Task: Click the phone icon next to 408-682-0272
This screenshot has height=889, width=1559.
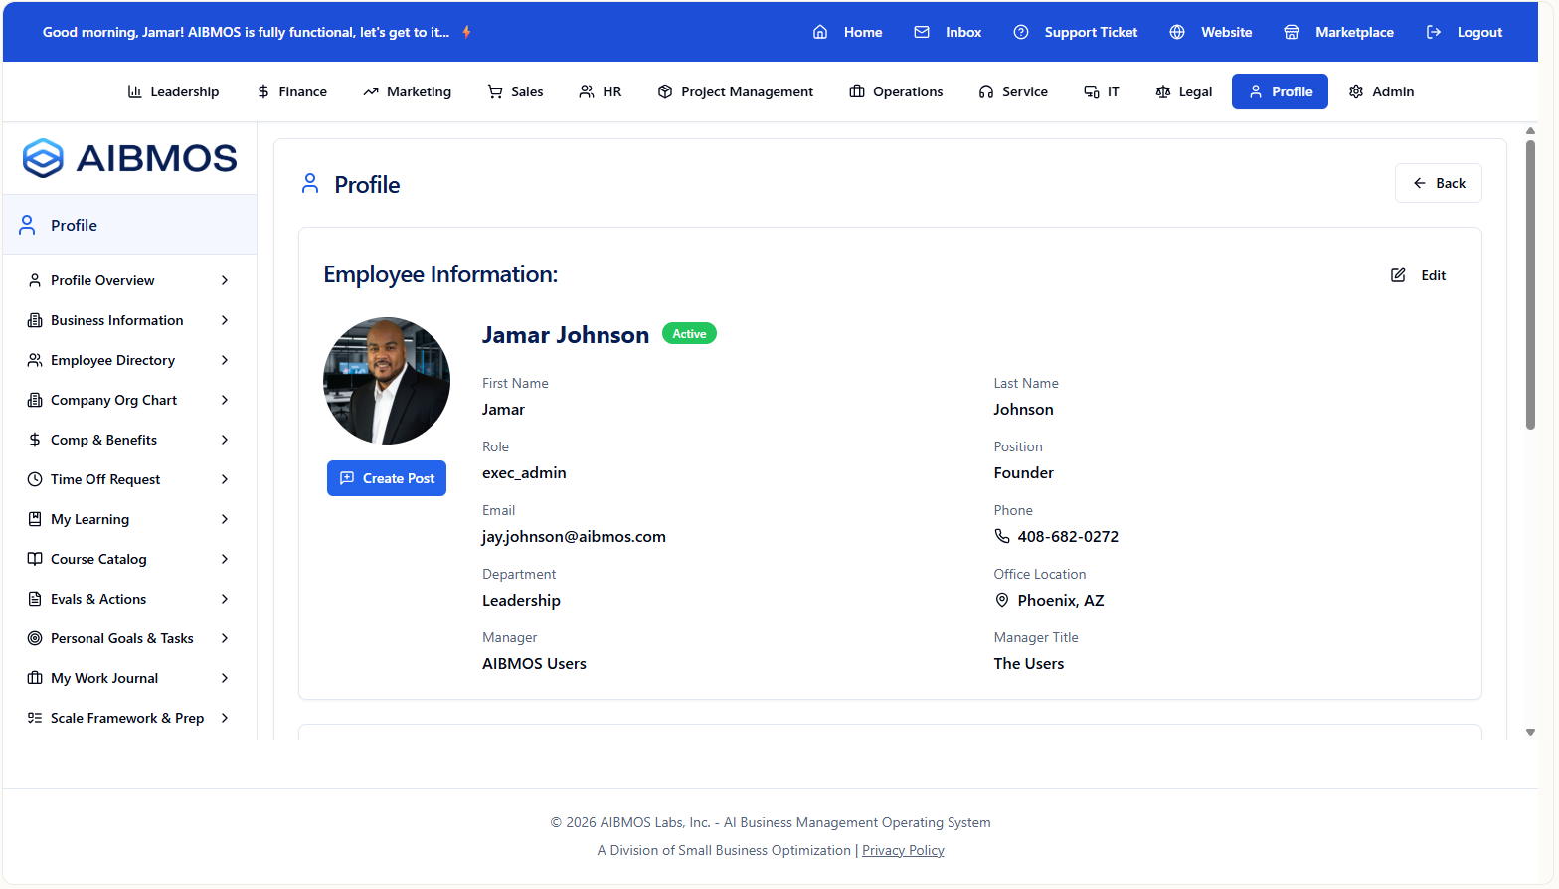Action: tap(1002, 536)
